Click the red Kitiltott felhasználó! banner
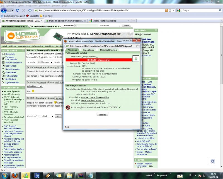This screenshot has width=223, height=179. (99, 60)
